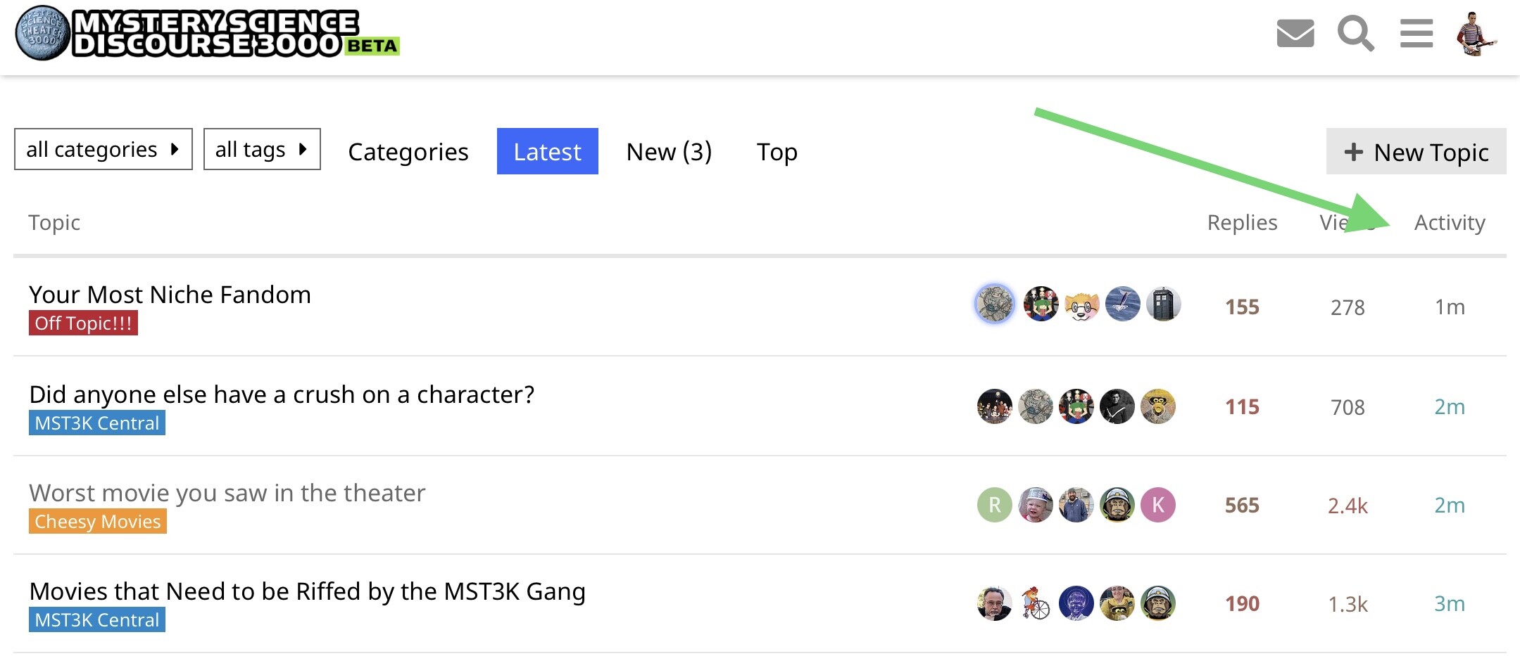Image resolution: width=1520 pixels, height=656 pixels.
Task: Open the messages envelope icon
Action: (x=1295, y=33)
